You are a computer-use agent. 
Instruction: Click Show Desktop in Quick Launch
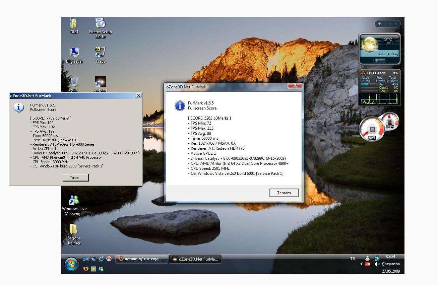[x=86, y=259]
